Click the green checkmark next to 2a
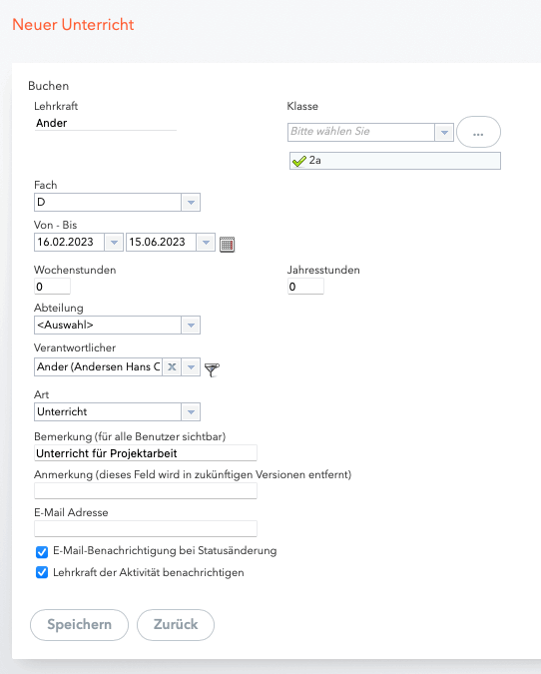Viewport: 541px width, 674px height. [x=298, y=161]
